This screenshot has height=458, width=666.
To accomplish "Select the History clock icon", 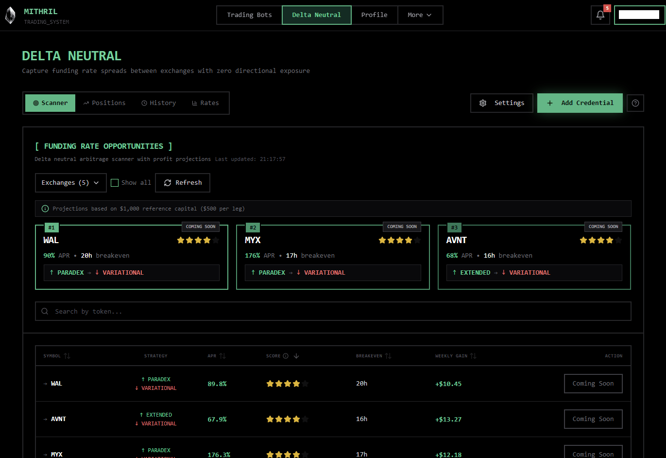I will 144,103.
